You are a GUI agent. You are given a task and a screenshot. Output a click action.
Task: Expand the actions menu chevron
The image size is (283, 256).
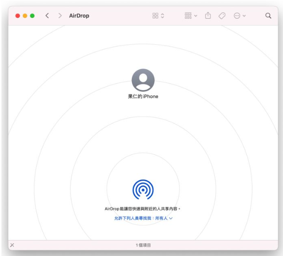click(x=244, y=16)
